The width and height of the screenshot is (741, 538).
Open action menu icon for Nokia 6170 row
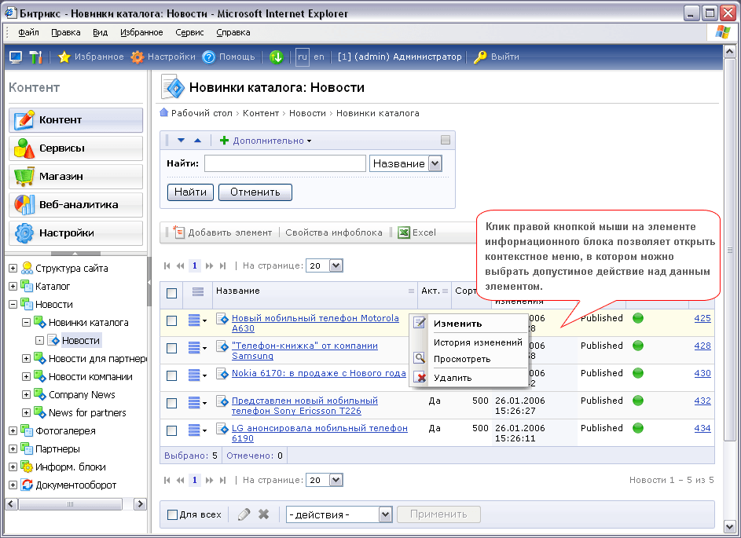(x=197, y=375)
